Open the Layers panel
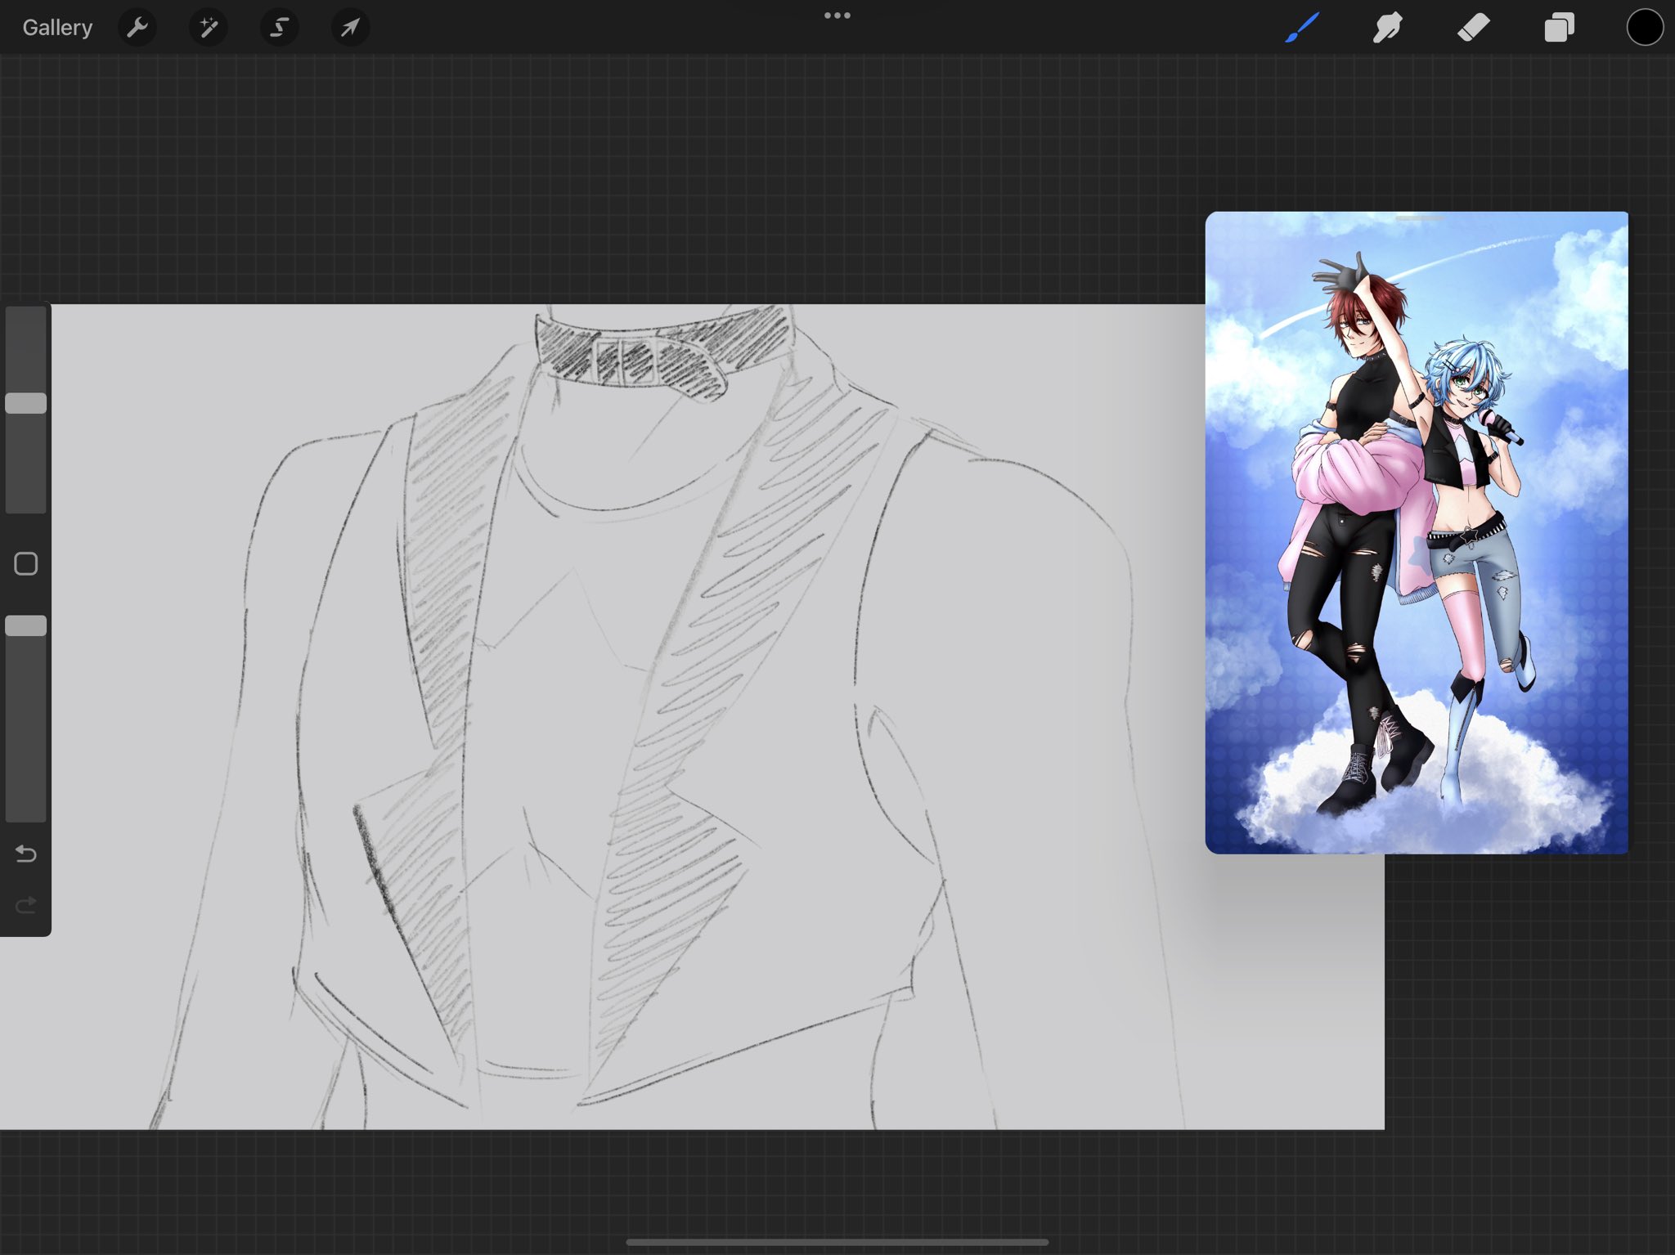1675x1255 pixels. tap(1559, 28)
